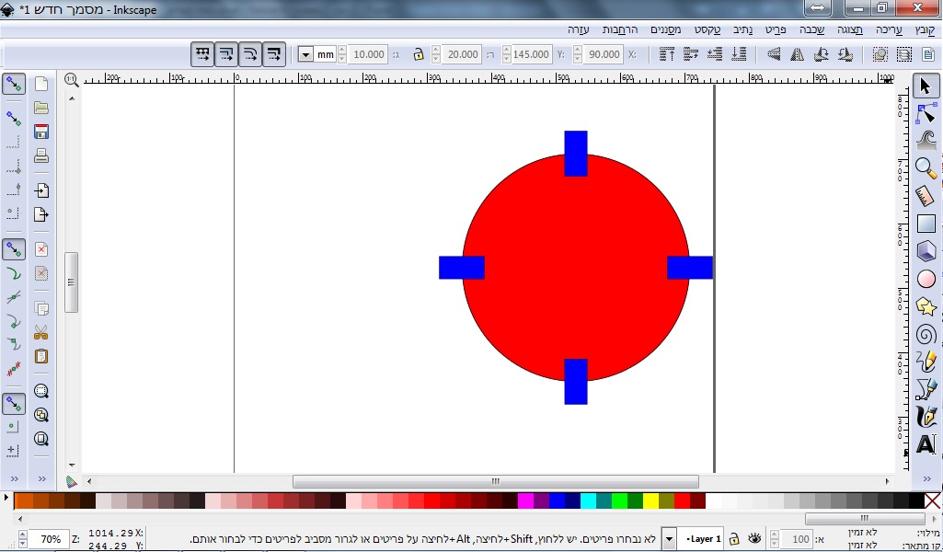
Task: Save document with floppy disk icon
Action: [x=40, y=132]
